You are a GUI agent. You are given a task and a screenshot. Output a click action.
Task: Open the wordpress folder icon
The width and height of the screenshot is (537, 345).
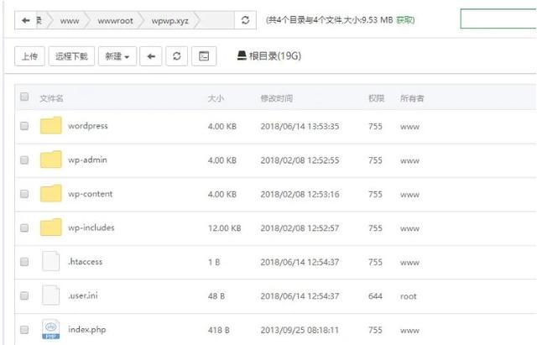coord(51,126)
